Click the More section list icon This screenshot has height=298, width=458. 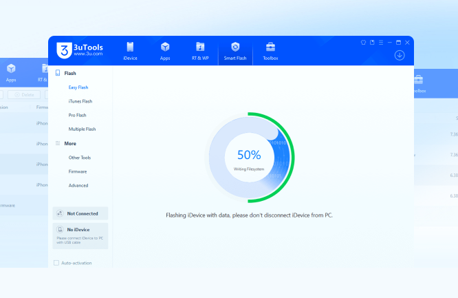[x=58, y=143]
